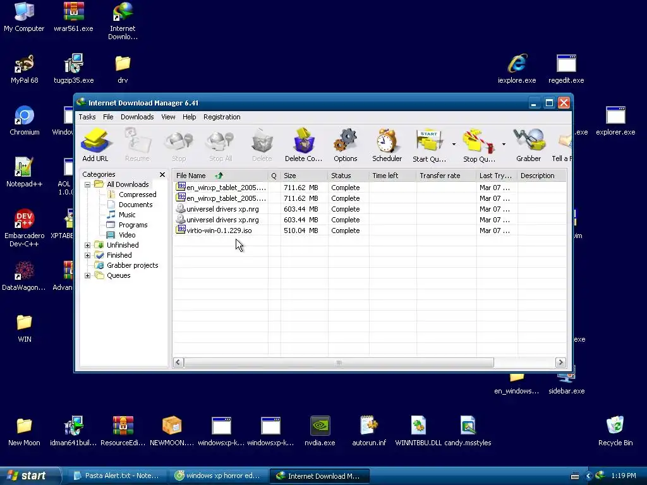Open regedit.exe desktop icon
This screenshot has height=485, width=647.
coord(566,69)
